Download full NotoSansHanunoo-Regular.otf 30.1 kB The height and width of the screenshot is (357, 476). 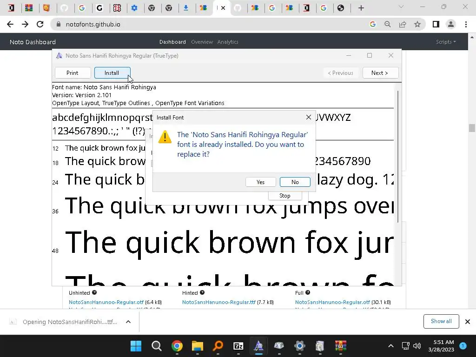(332, 302)
